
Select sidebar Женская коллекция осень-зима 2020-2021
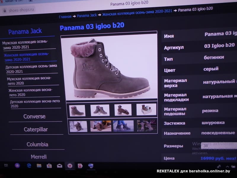pos(26,57)
